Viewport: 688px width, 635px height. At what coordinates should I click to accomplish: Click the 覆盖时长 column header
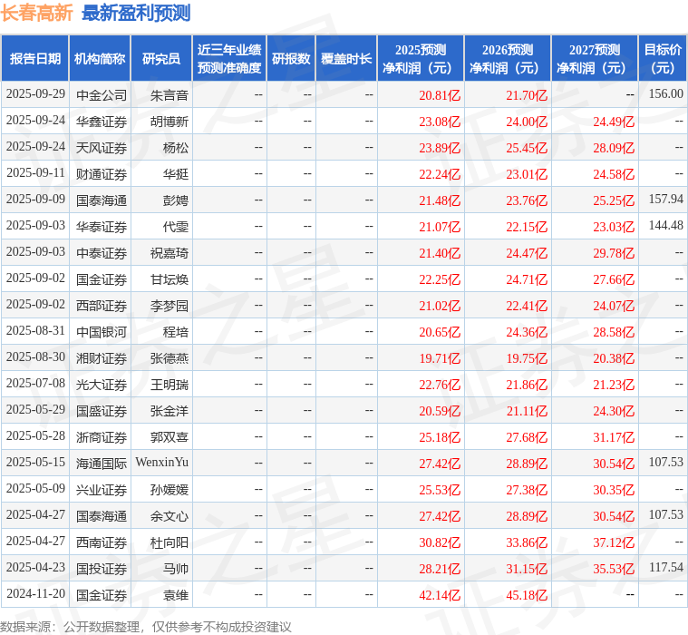346,59
